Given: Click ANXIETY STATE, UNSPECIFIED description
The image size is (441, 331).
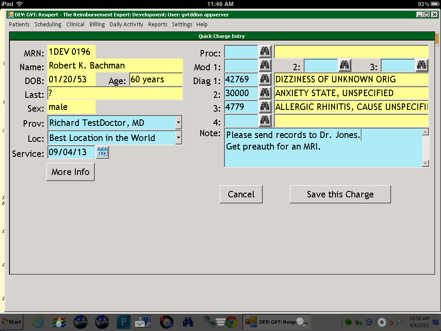Looking at the screenshot, I should (x=351, y=93).
